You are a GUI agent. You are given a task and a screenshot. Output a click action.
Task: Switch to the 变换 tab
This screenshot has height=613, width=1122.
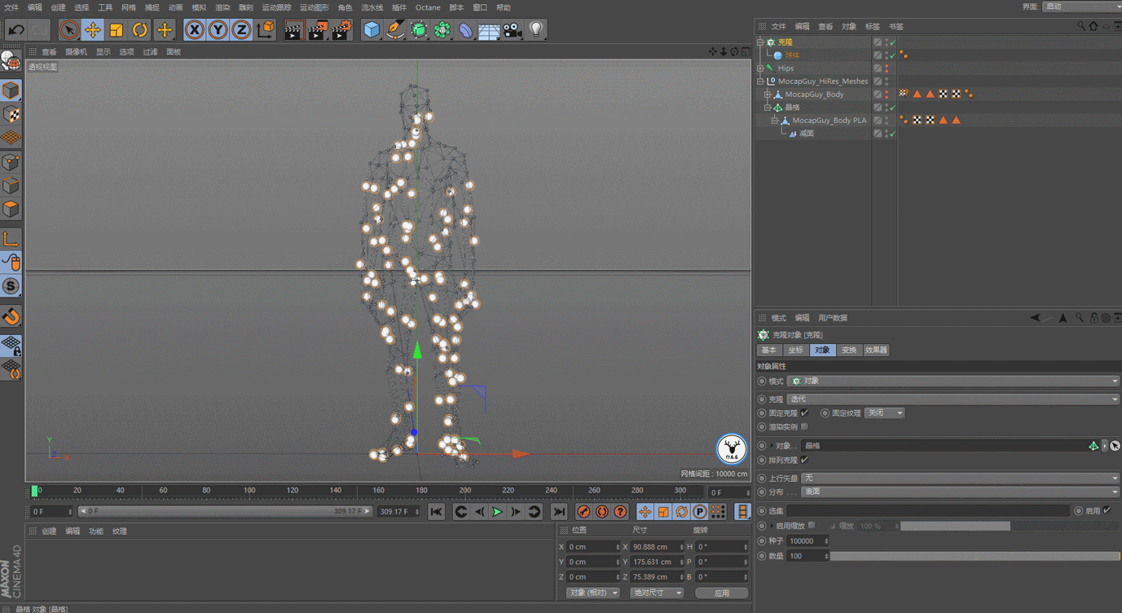[849, 350]
